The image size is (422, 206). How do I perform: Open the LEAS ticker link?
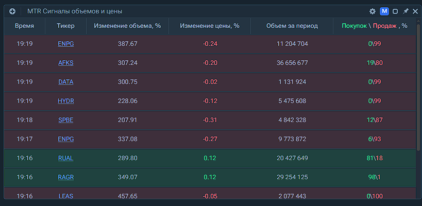[66, 196]
